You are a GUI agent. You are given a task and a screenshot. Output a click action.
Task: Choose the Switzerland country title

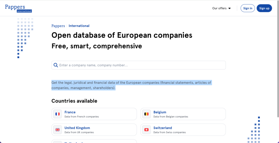click(x=163, y=128)
